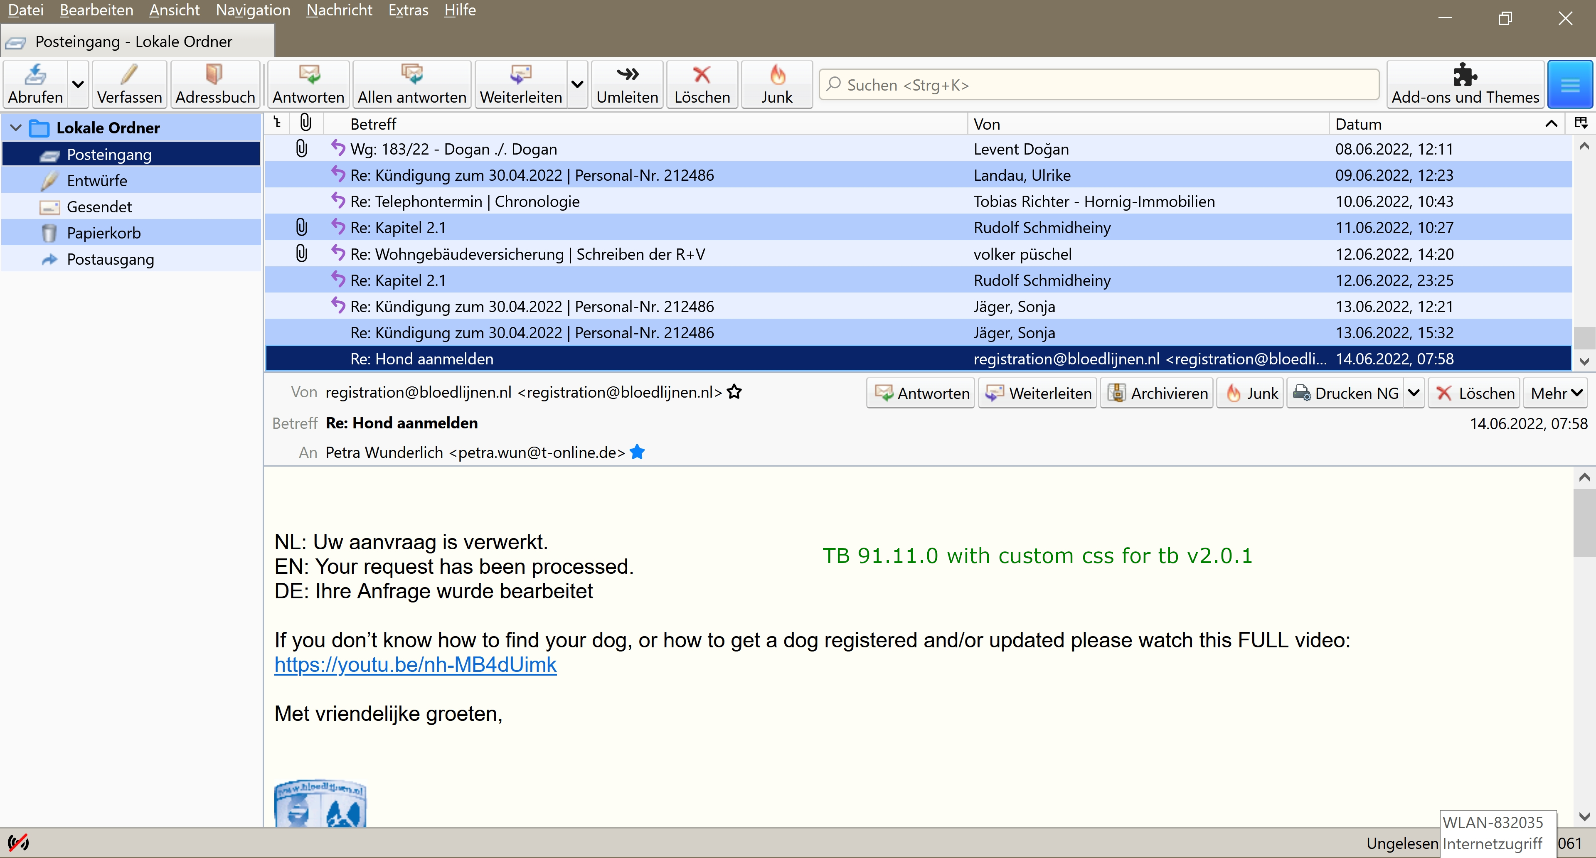Image resolution: width=1596 pixels, height=858 pixels.
Task: Open the Nachricht menu
Action: point(339,10)
